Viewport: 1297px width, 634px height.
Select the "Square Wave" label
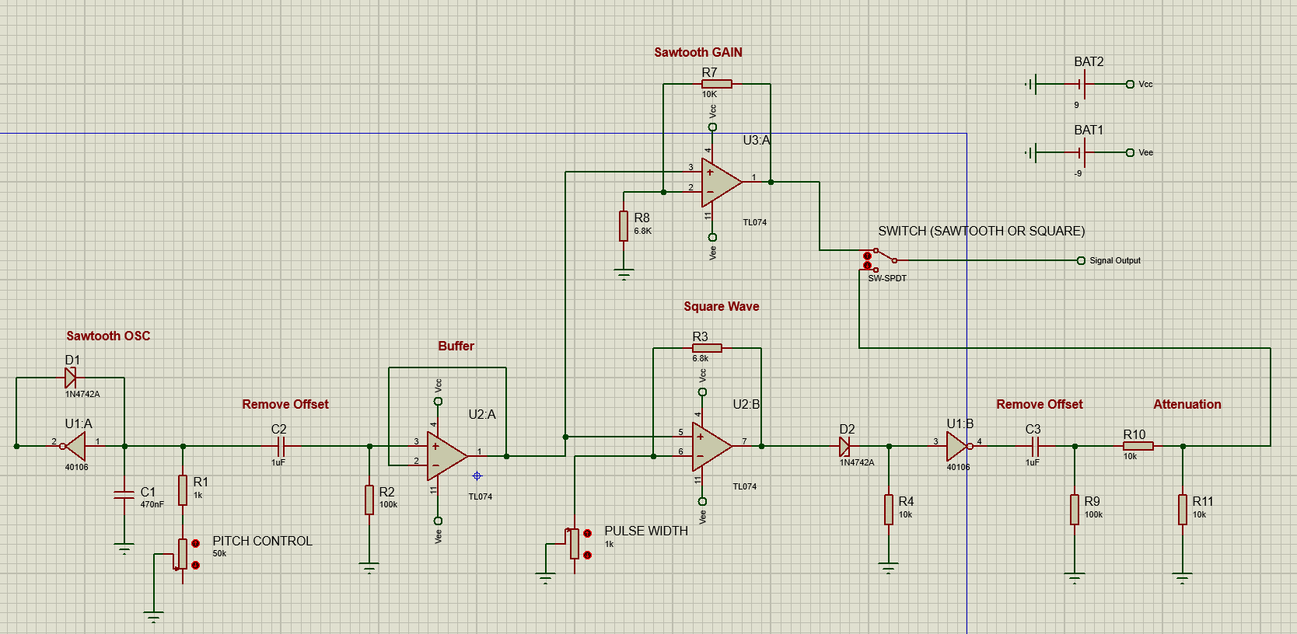pos(722,306)
